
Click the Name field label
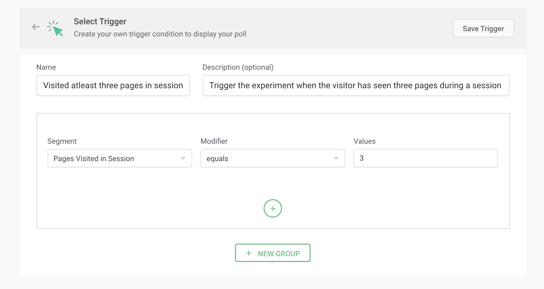pos(46,67)
